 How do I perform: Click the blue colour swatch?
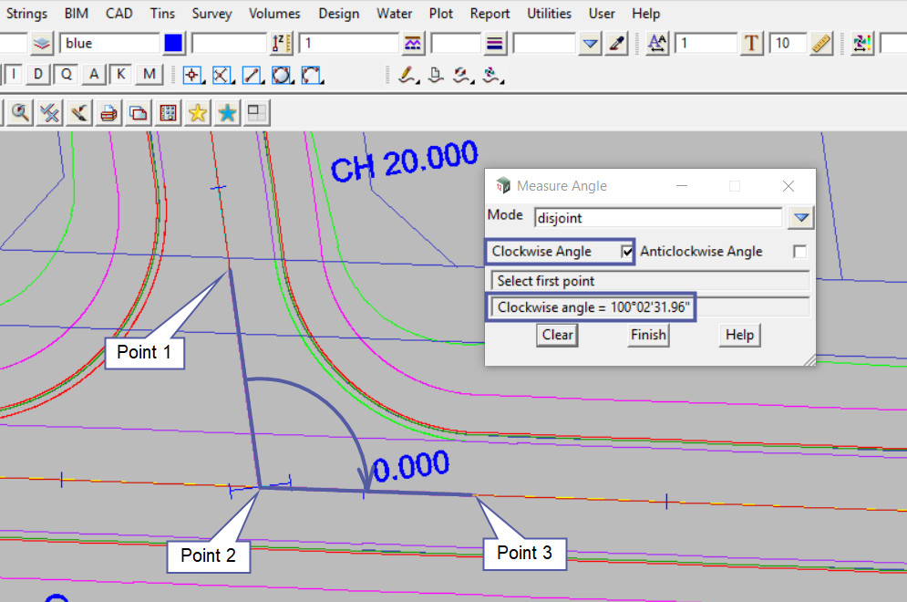tap(174, 44)
